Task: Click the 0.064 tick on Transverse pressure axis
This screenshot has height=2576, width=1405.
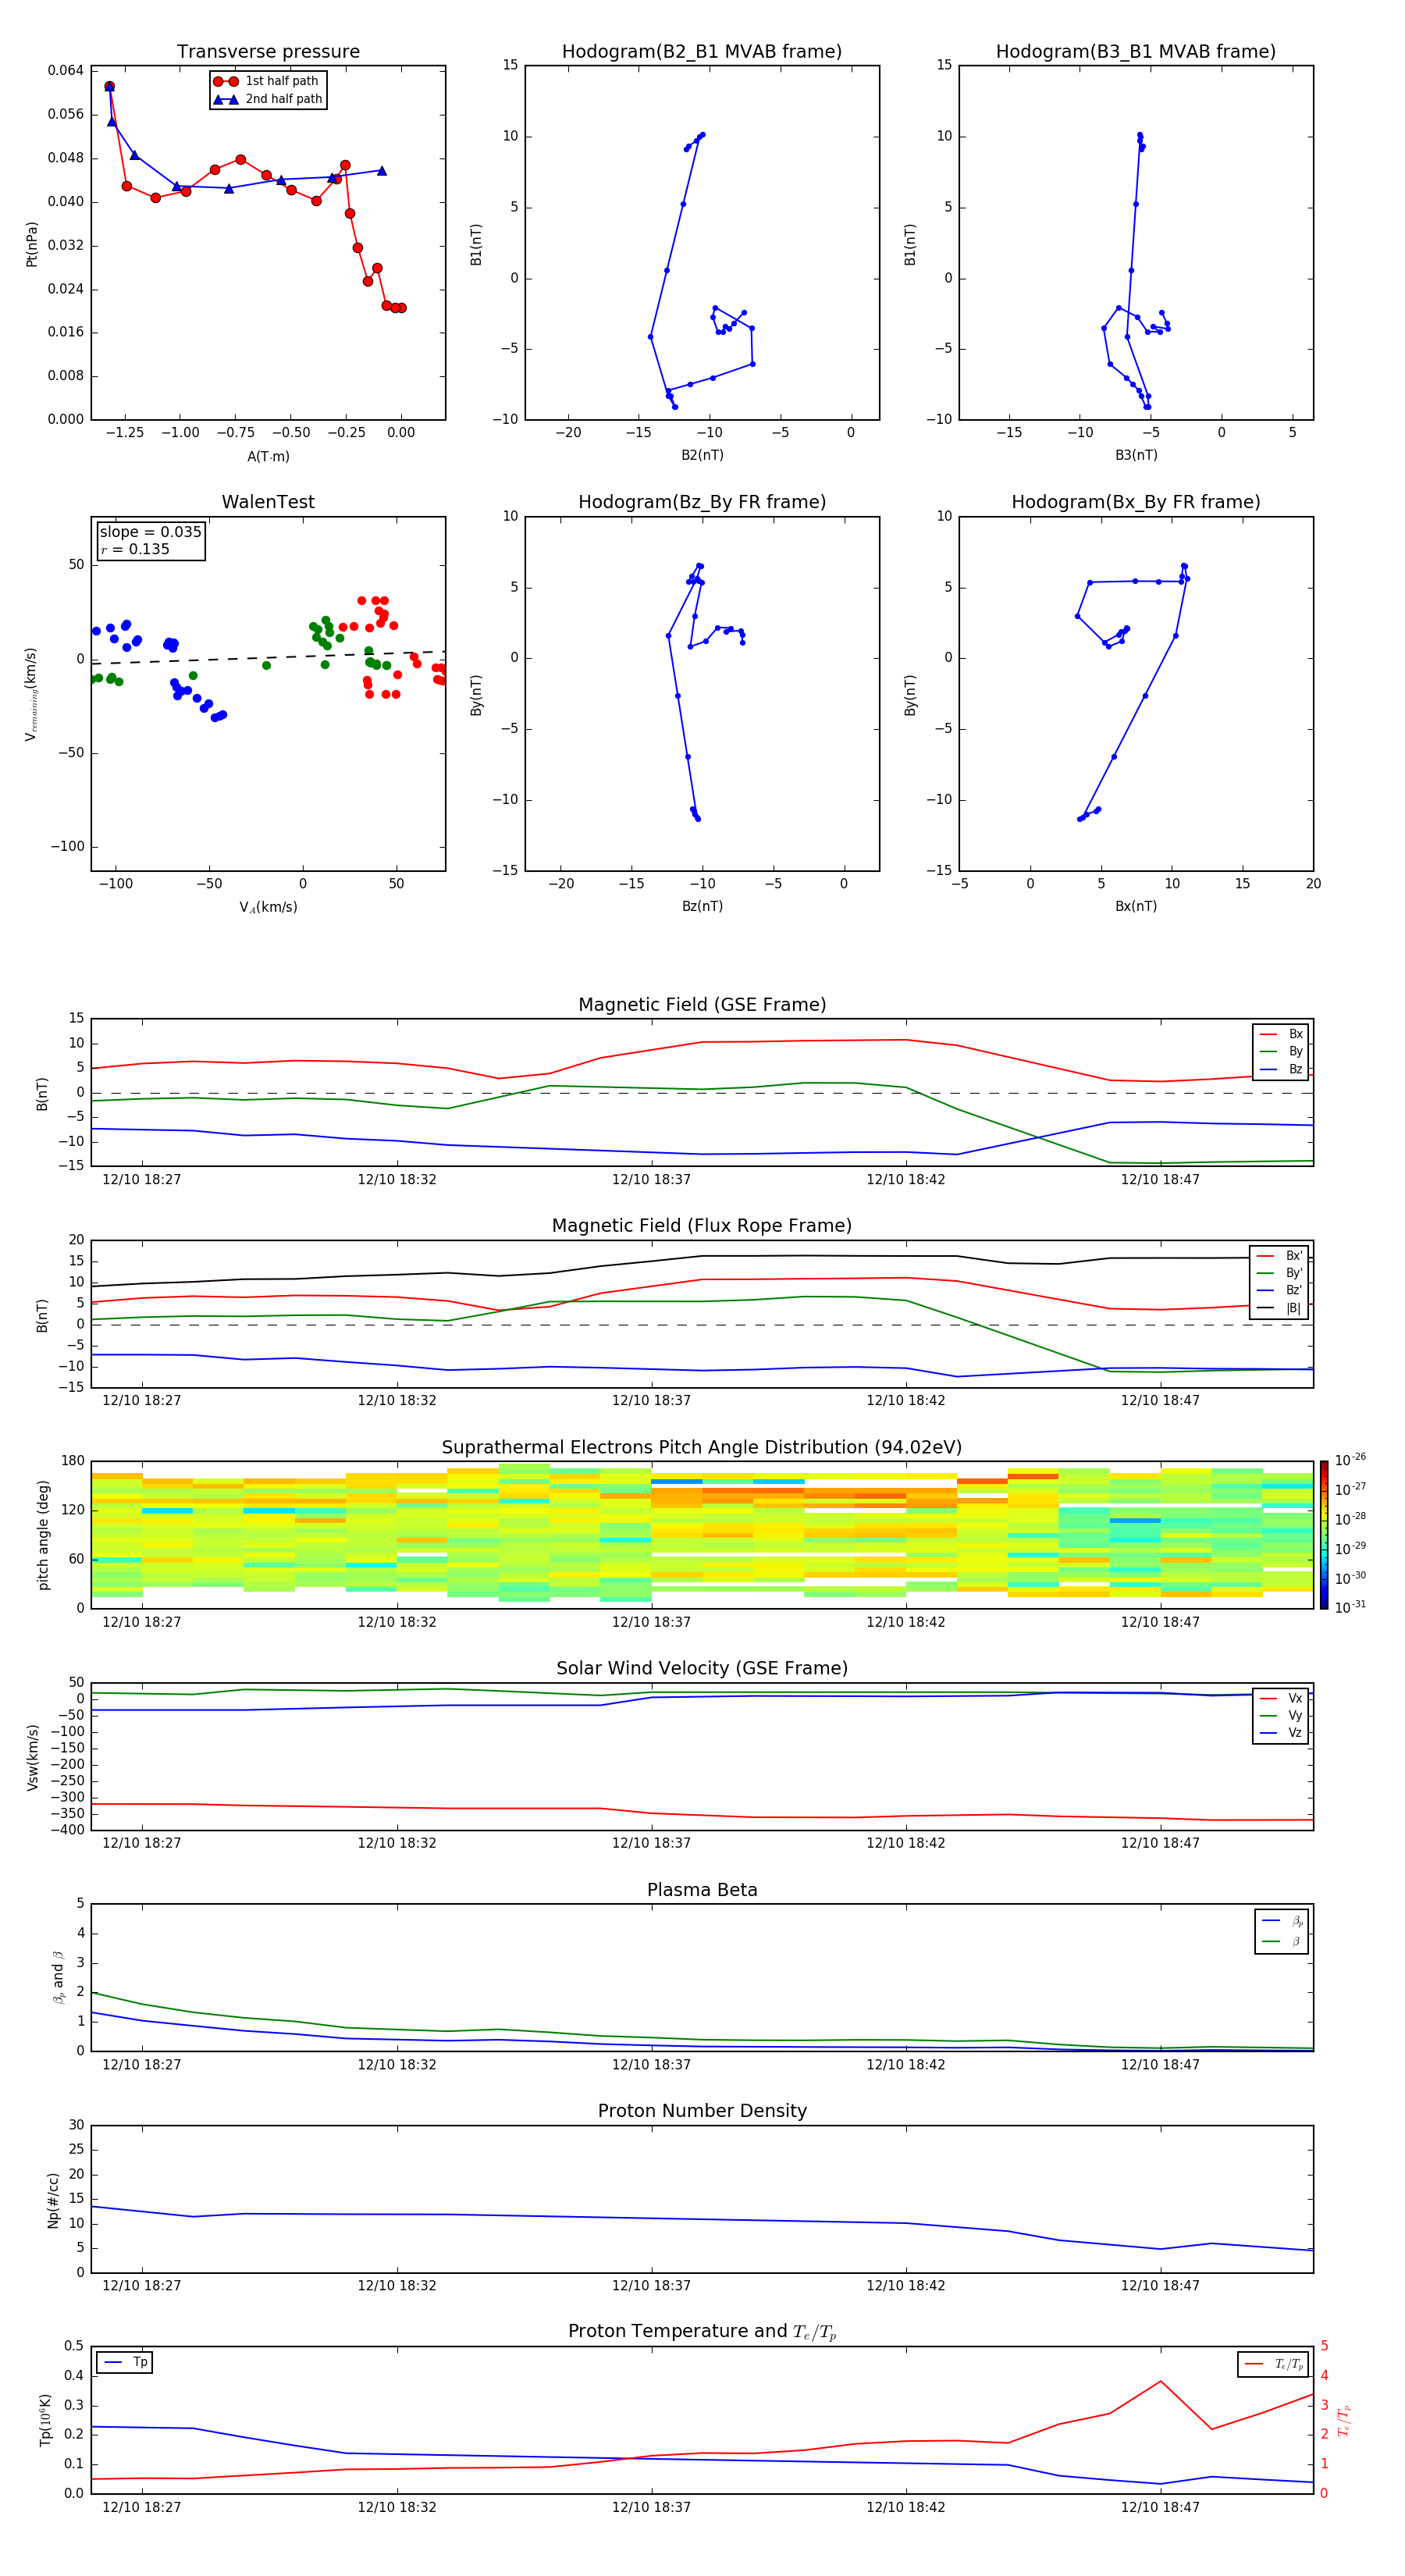Action: pyautogui.click(x=66, y=70)
